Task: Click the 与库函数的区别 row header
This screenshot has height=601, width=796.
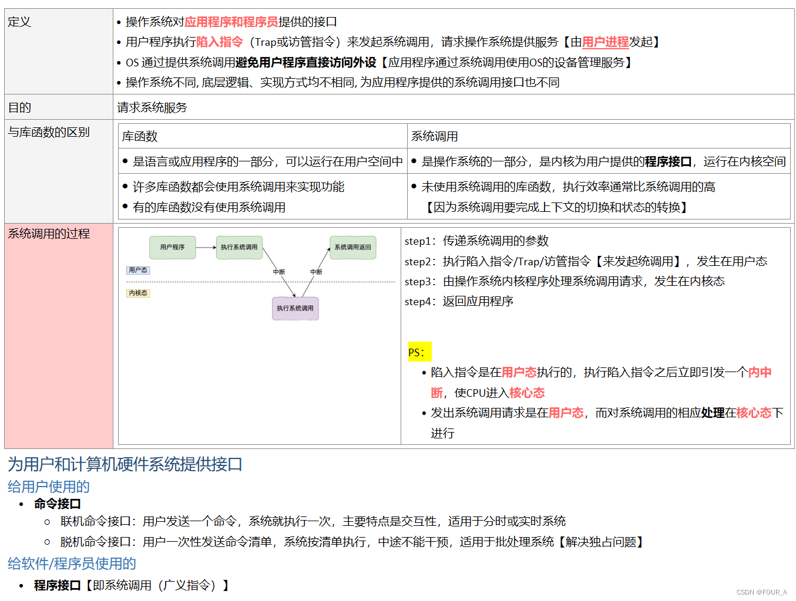Action: 59,171
